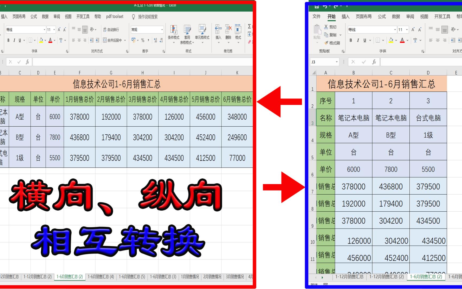Select cell containing 378000 under 1月销售总价

click(x=80, y=117)
